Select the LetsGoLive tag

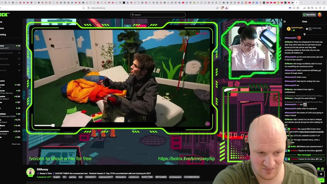pyautogui.click(x=134, y=177)
